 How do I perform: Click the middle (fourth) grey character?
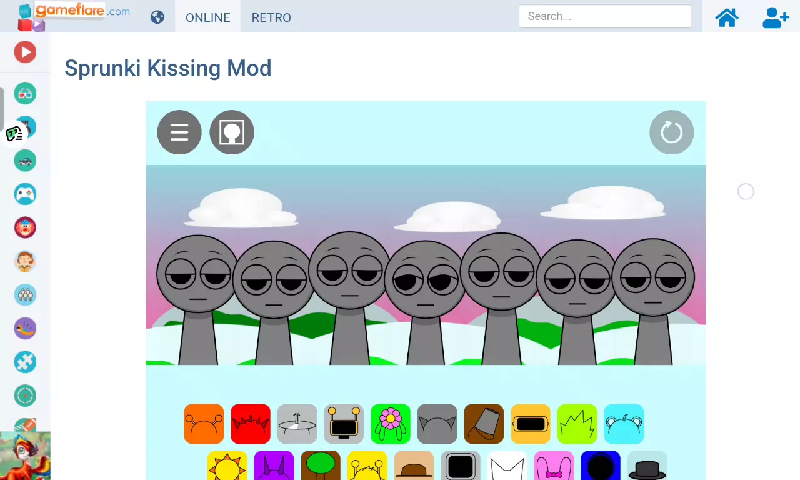(425, 303)
